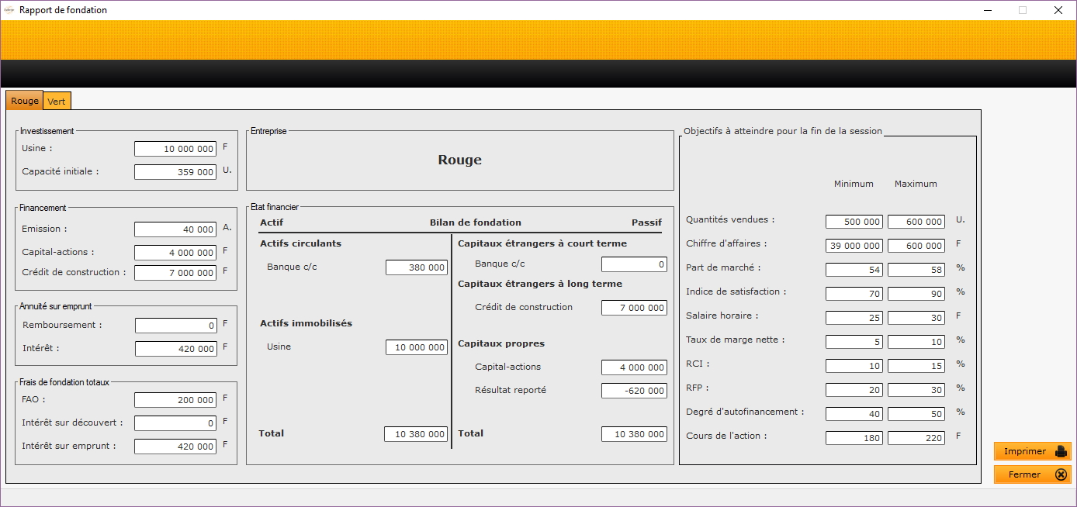Focus the Banque c/c field under court terme
The image size is (1077, 507).
pos(634,264)
